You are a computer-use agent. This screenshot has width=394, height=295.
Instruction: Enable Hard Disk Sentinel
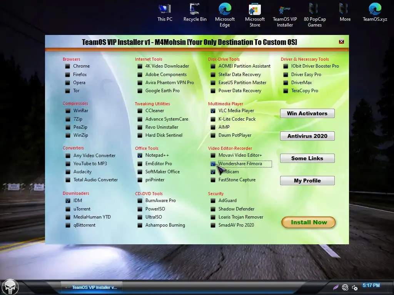pyautogui.click(x=140, y=135)
